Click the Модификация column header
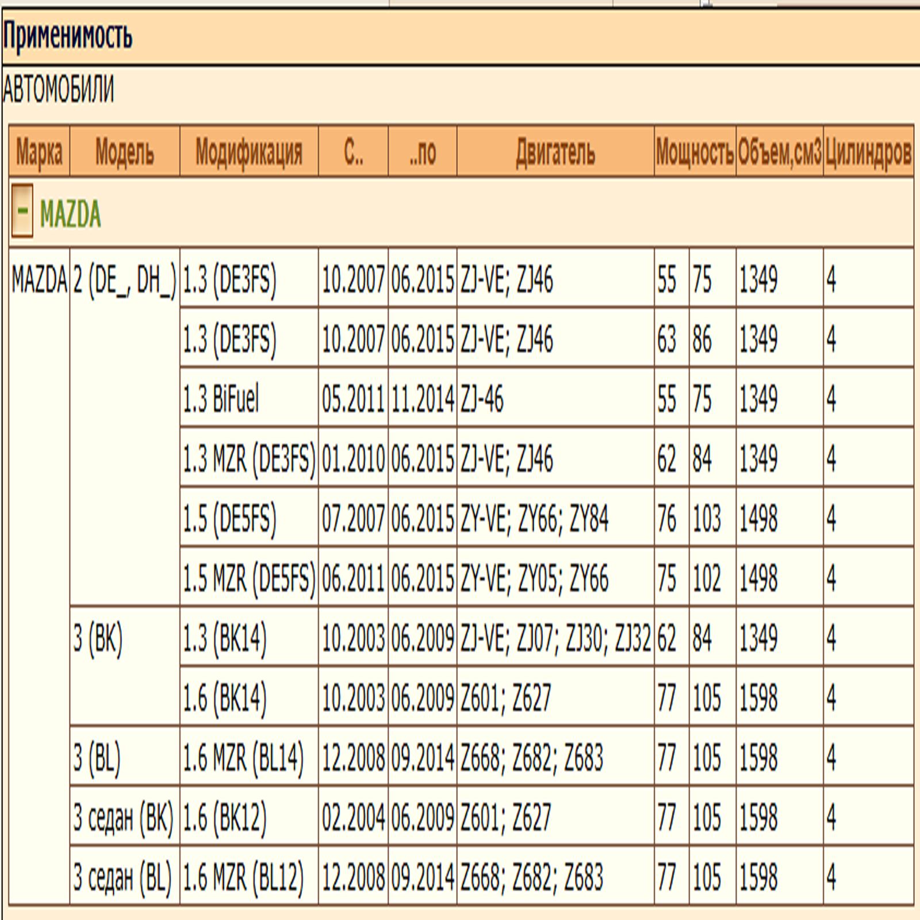The image size is (920, 920). (248, 152)
